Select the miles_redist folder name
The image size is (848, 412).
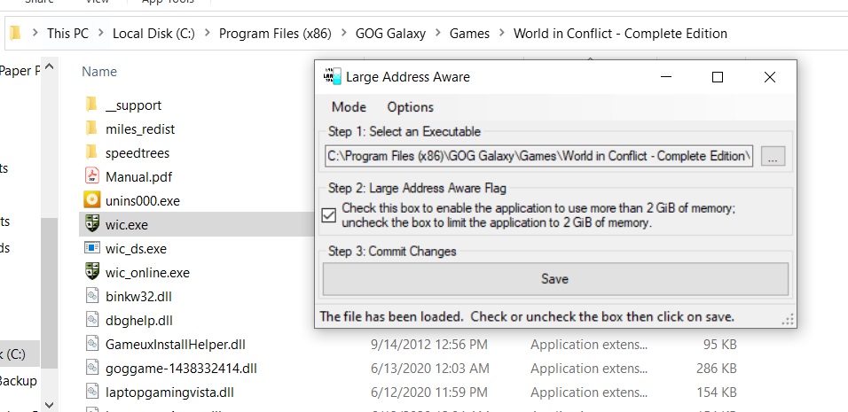[140, 129]
